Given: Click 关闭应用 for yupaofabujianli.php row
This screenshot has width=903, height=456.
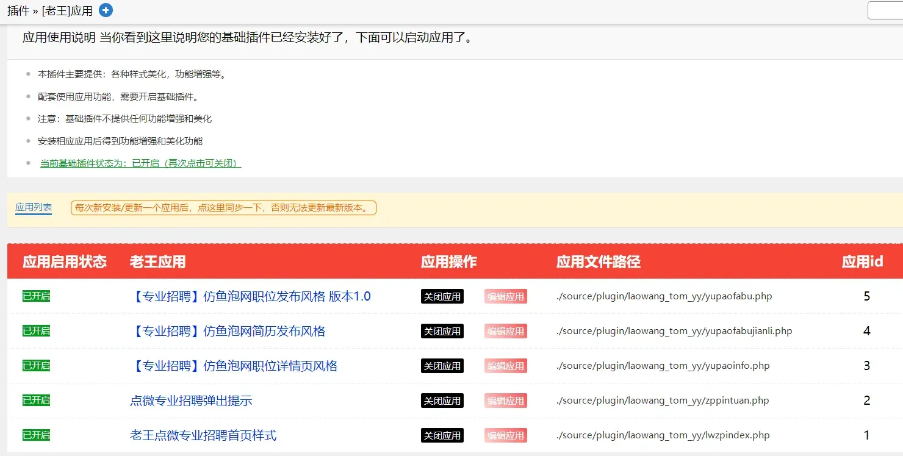Looking at the screenshot, I should 442,331.
